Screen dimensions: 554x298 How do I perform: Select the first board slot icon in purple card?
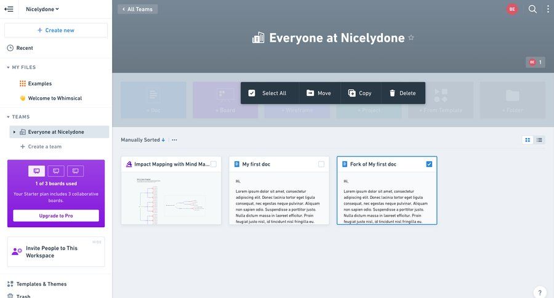tap(36, 171)
